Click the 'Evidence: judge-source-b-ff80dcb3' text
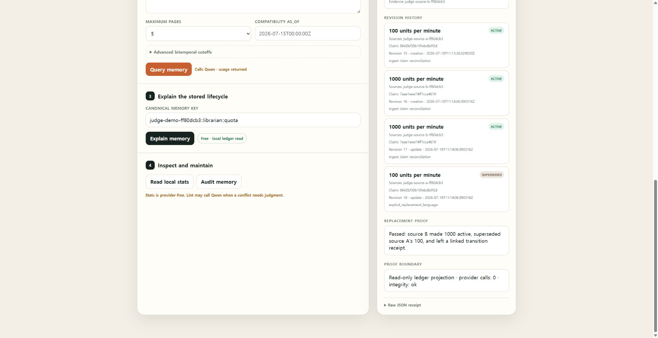This screenshot has height=338, width=658. (417, 2)
